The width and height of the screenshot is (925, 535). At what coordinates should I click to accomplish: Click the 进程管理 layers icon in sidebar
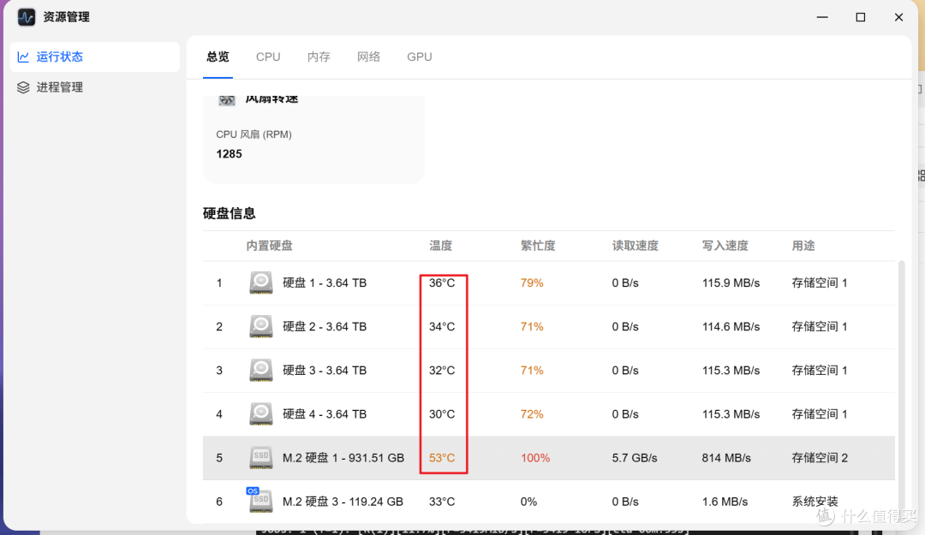point(23,87)
